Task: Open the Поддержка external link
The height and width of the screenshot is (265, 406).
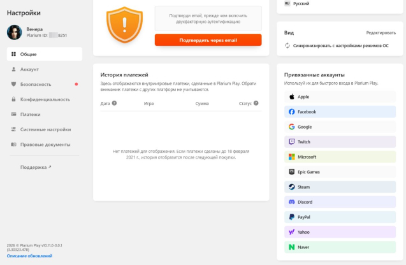Action: (x=36, y=168)
